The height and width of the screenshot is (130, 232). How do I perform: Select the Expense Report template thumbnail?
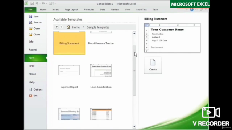(x=69, y=70)
